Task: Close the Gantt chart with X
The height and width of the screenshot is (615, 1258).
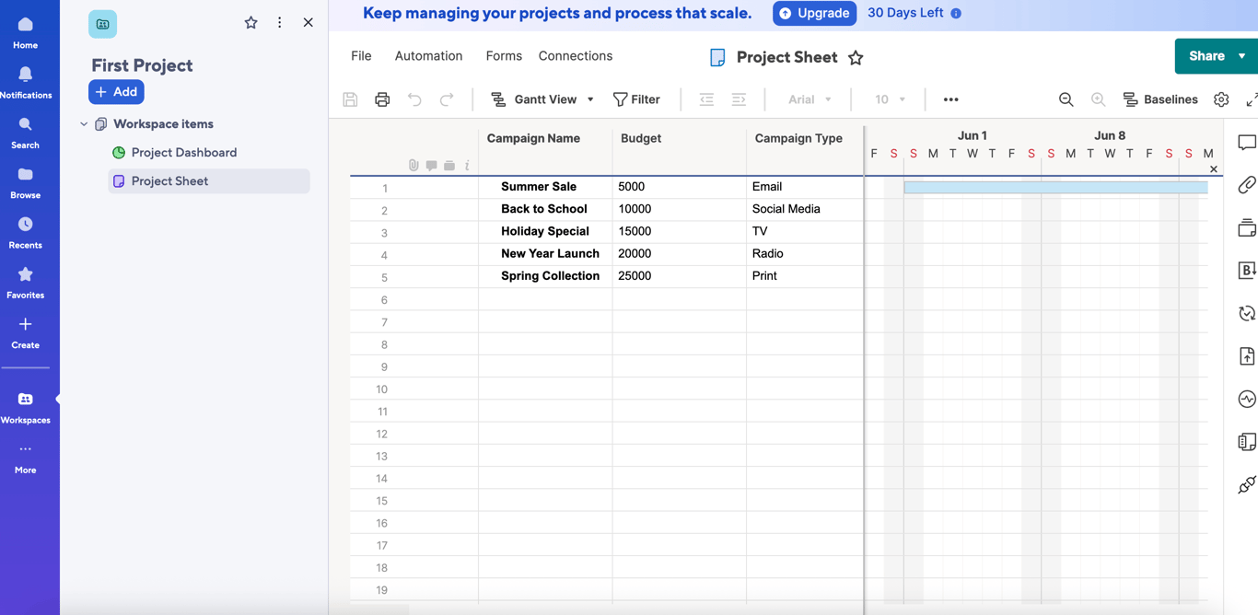Action: click(x=1214, y=169)
